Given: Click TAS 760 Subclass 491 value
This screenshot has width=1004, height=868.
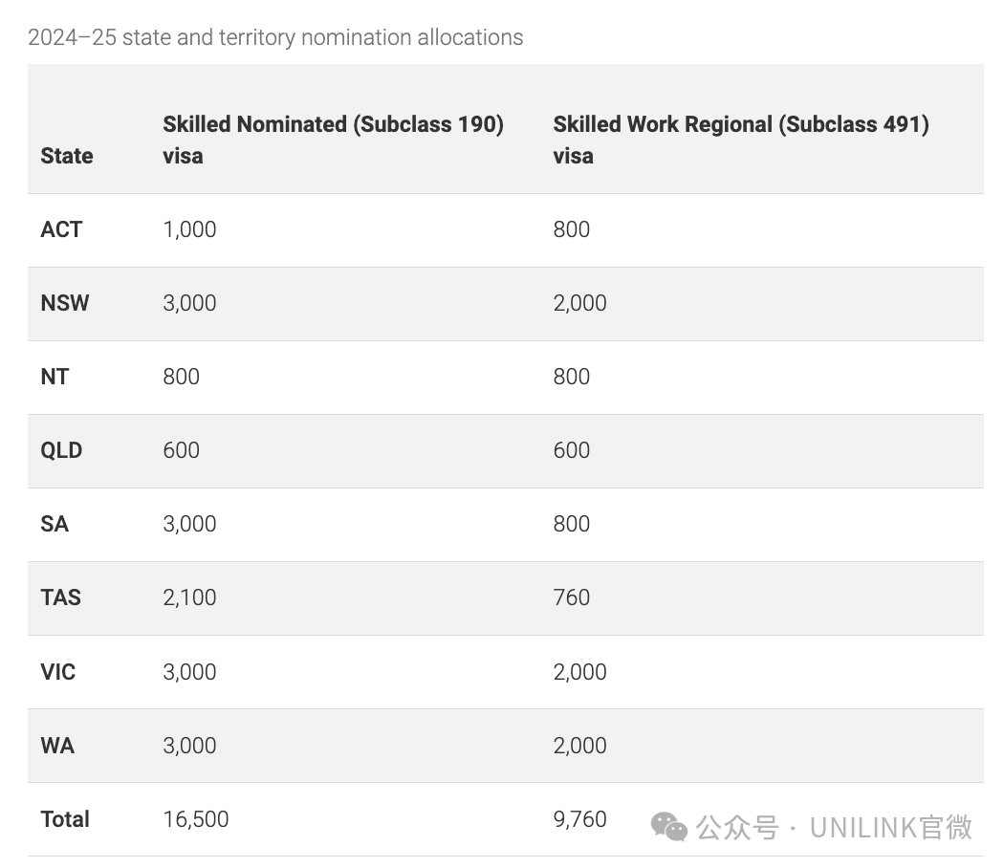Looking at the screenshot, I should coord(571,597).
